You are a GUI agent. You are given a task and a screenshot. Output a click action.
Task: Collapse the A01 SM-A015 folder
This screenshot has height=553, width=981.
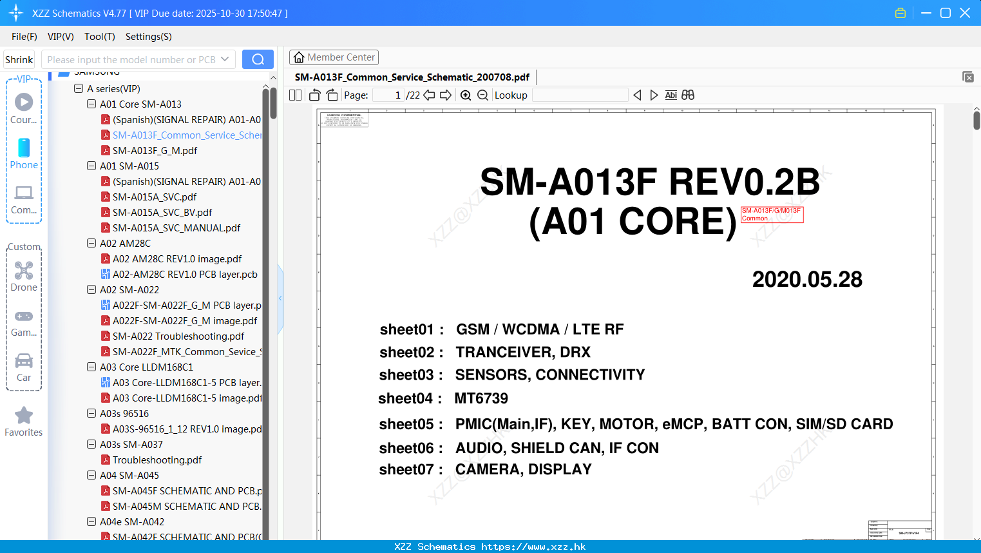click(x=91, y=166)
